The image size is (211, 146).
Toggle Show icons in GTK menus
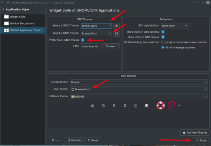click(163, 37)
